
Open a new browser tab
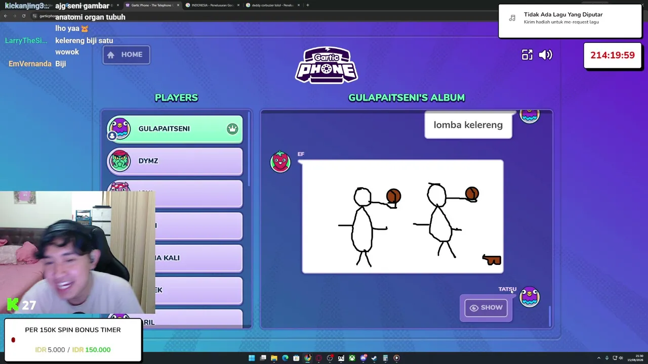[x=307, y=5]
